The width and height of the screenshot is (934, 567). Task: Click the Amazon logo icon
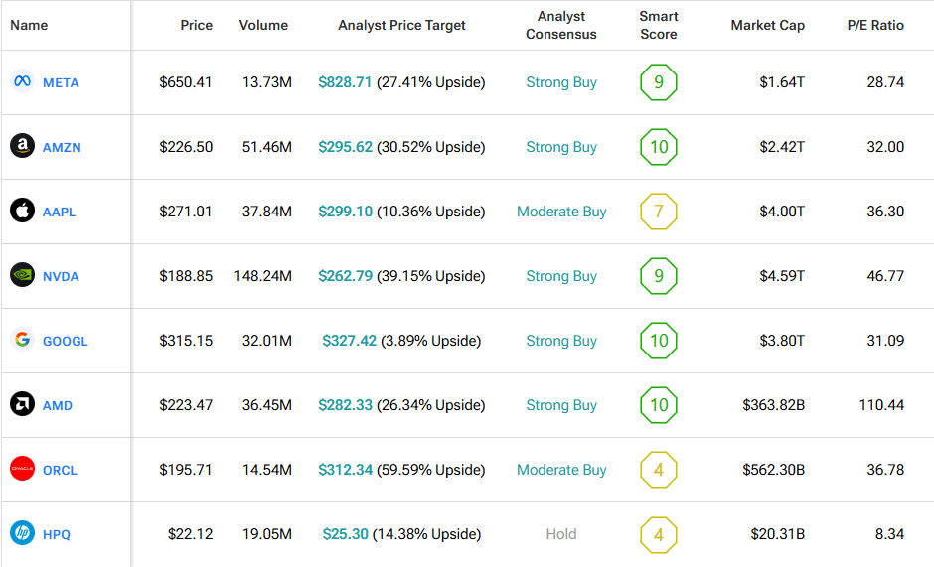(22, 147)
